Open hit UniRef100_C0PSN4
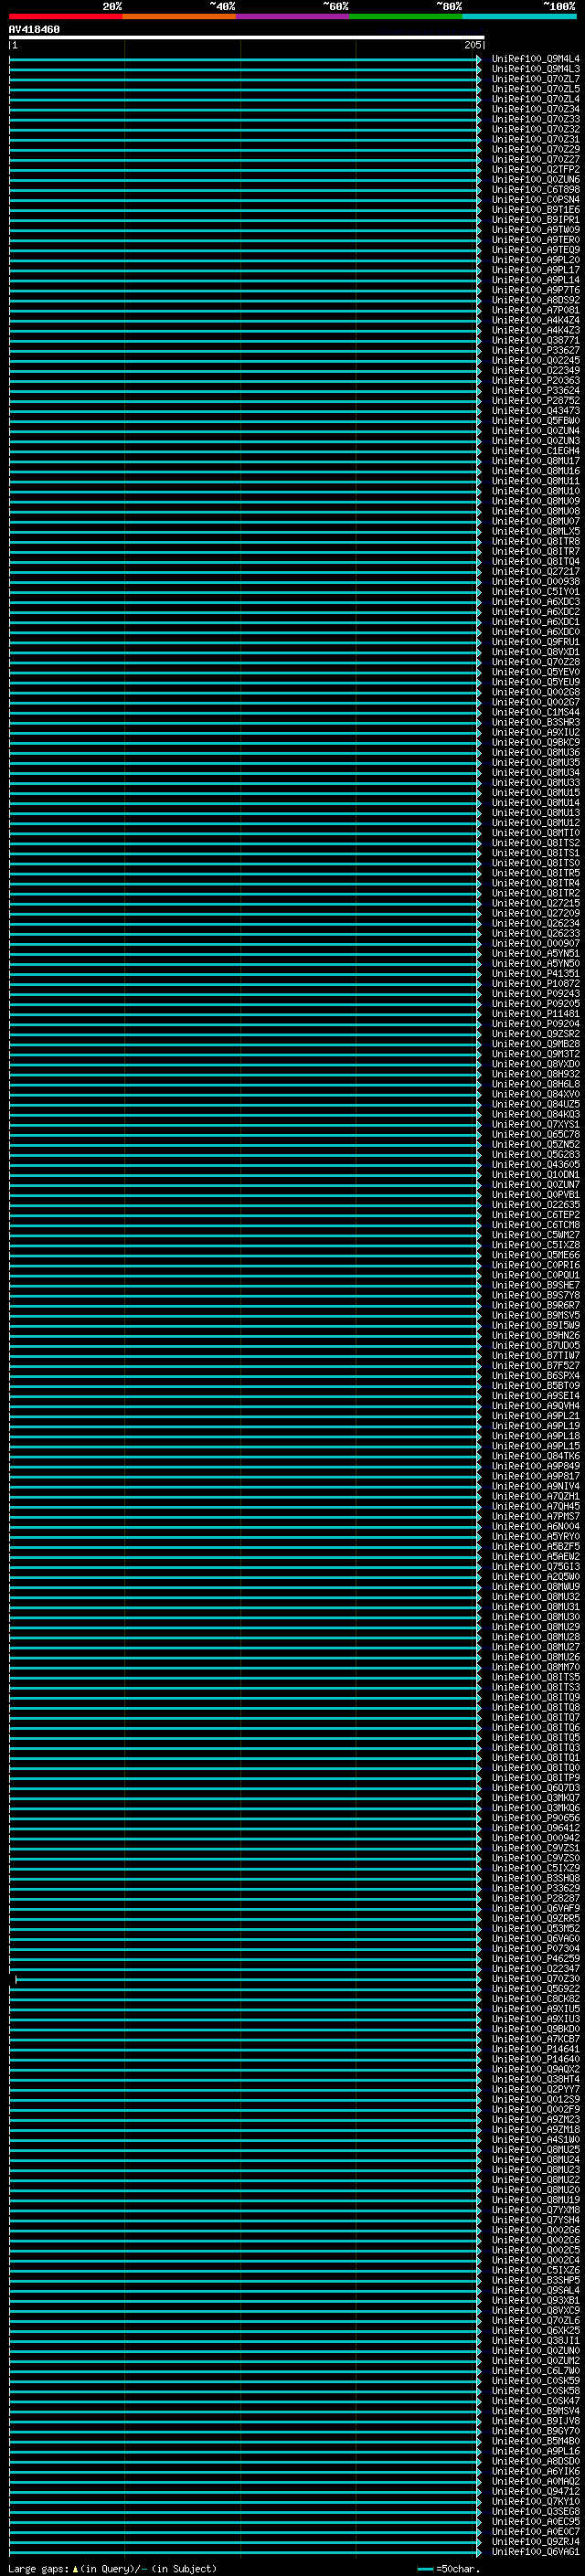This screenshot has width=585, height=2576. [x=536, y=199]
